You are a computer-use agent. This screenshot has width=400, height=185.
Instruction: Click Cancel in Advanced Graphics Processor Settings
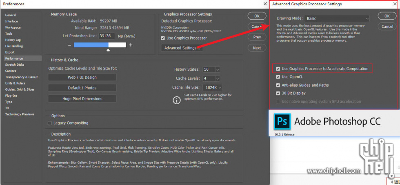(x=387, y=27)
